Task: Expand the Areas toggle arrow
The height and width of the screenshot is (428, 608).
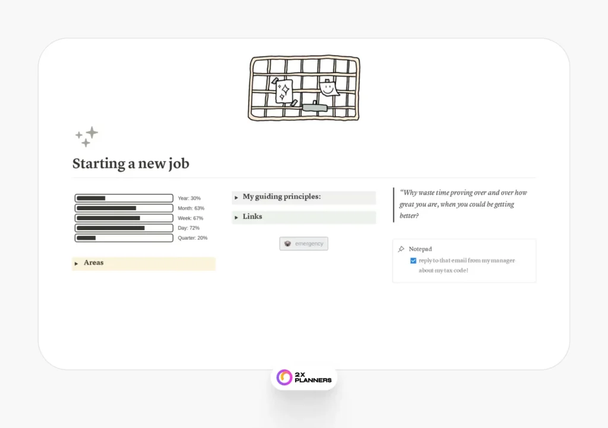Action: (x=76, y=264)
